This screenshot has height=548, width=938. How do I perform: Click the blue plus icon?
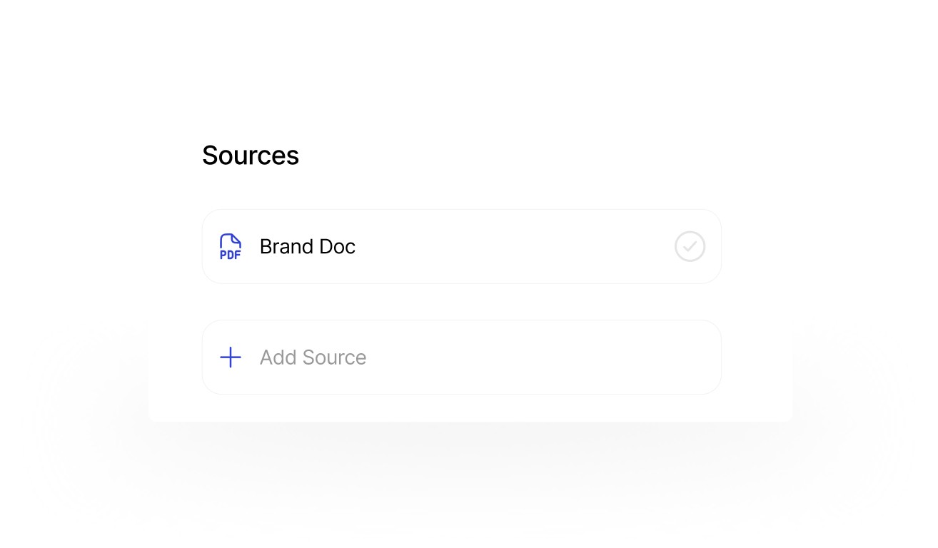point(230,357)
